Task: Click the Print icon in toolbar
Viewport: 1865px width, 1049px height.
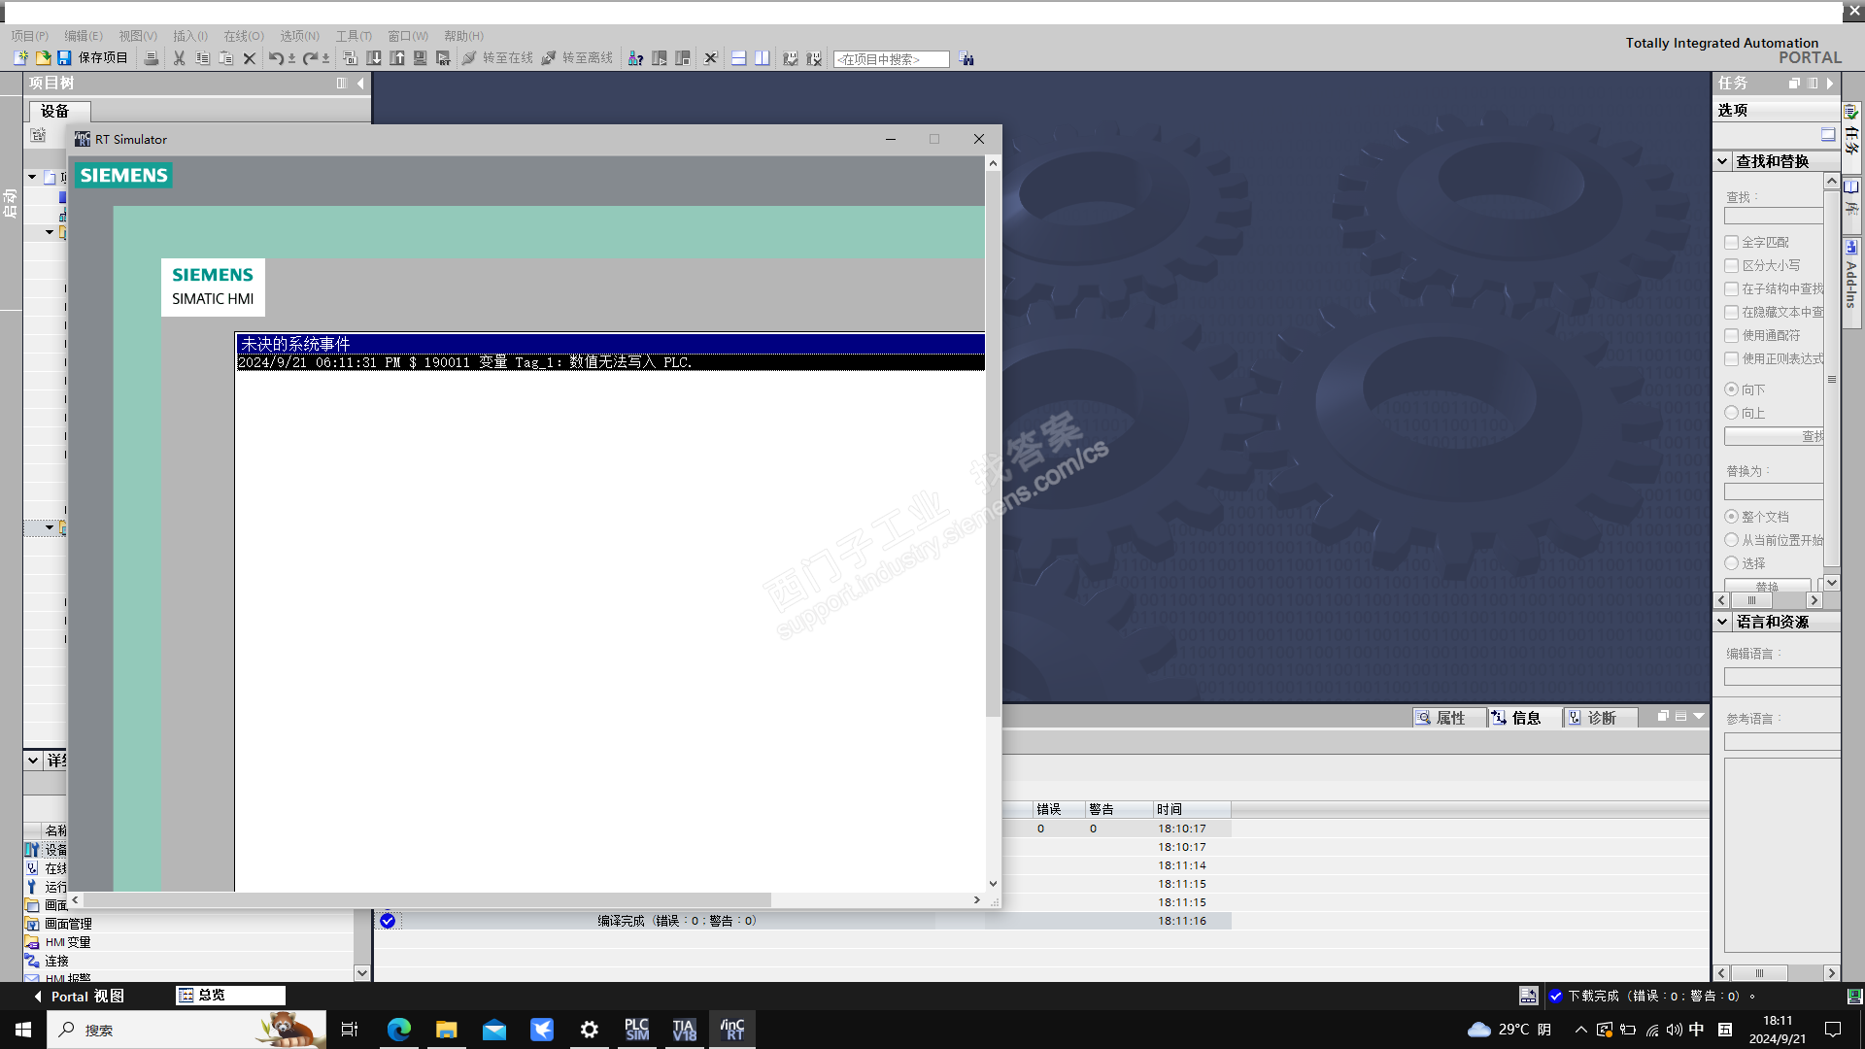Action: 151,58
